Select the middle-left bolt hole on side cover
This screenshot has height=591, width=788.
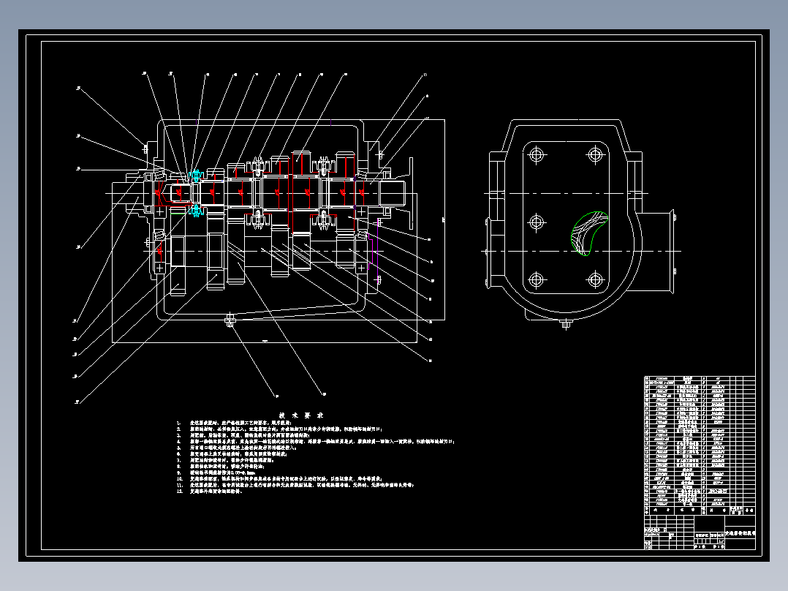point(537,222)
